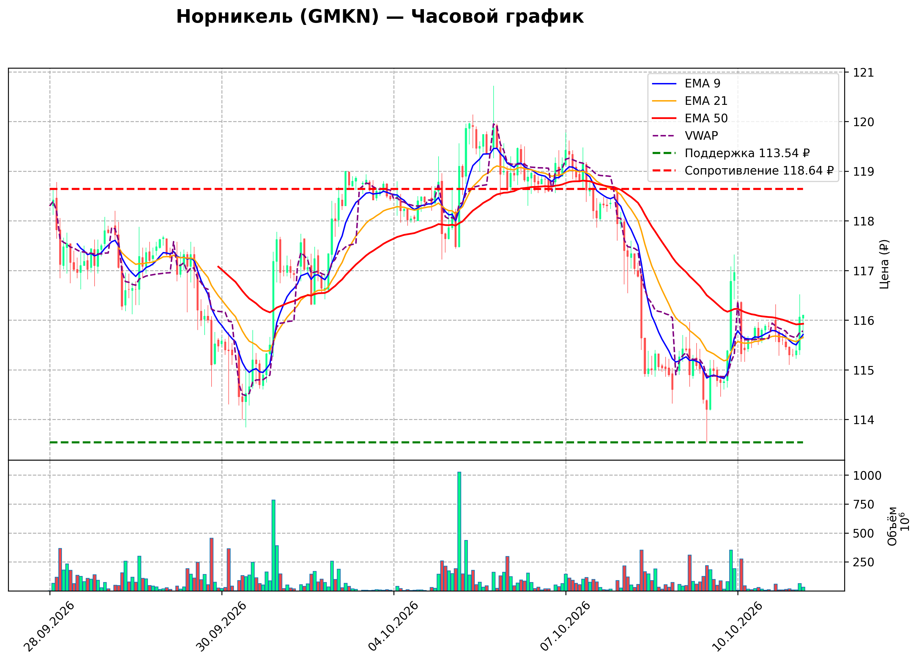920x662 pixels.
Task: Click the red EMA 50 legend line sample
Action: pyautogui.click(x=664, y=118)
